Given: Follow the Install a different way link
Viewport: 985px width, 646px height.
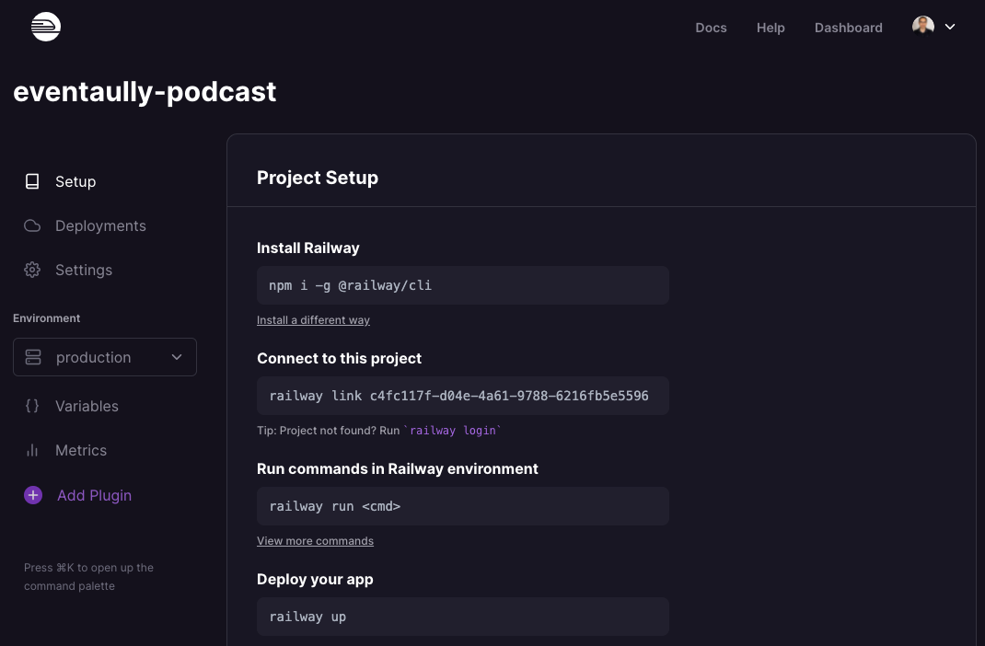Looking at the screenshot, I should coord(314,320).
